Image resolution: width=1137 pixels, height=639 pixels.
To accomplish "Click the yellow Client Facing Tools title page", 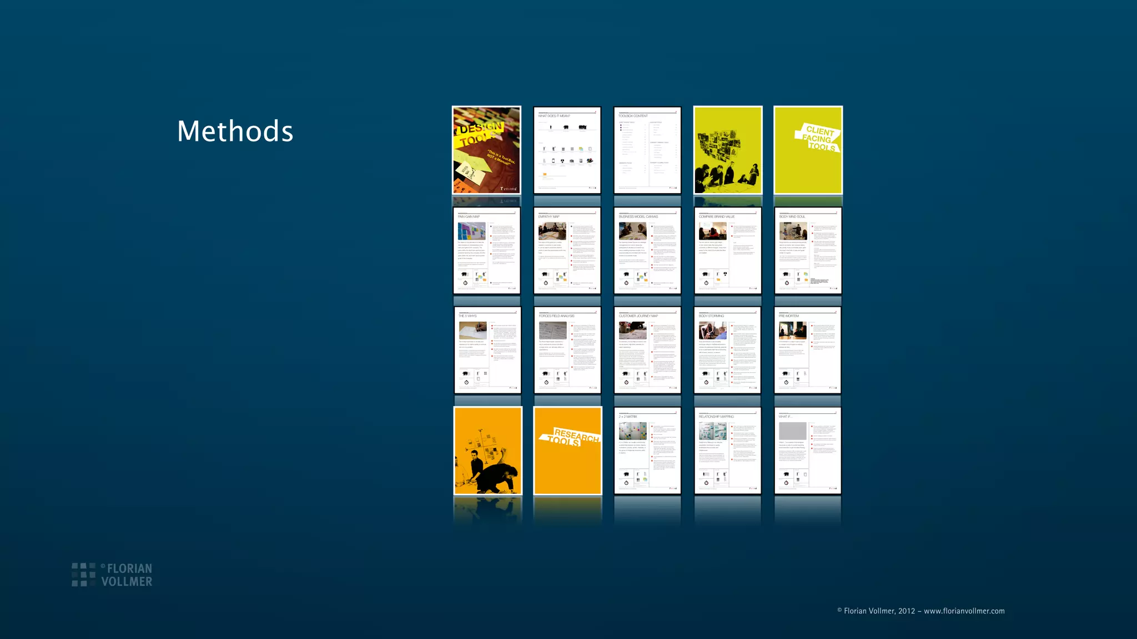I will (808, 150).
